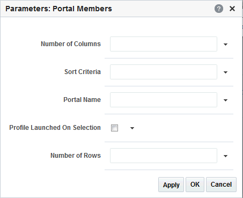This screenshot has width=243, height=198.
Task: Click the "Profile Launched On Selection" label
Action: [x=55, y=128]
